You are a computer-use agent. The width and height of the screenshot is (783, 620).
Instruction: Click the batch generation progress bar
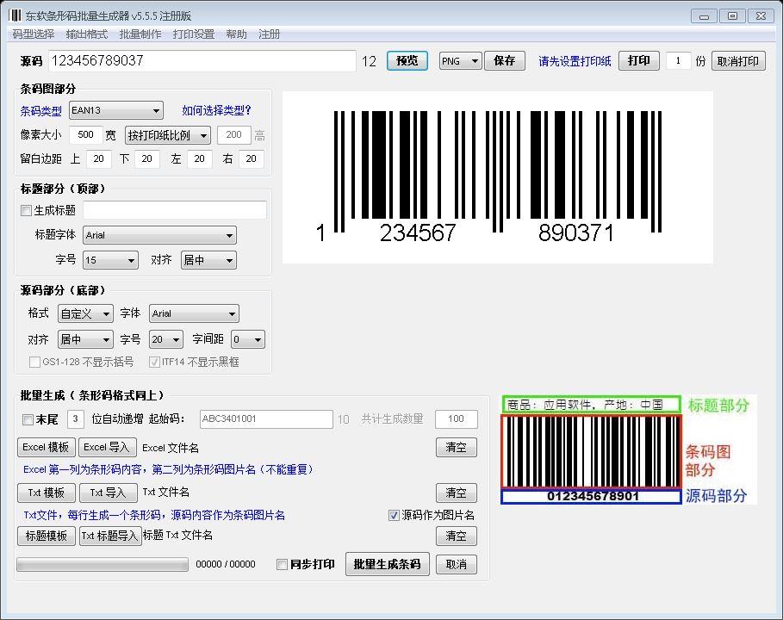point(103,565)
